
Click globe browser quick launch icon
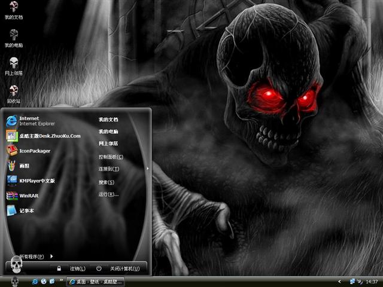click(x=44, y=282)
